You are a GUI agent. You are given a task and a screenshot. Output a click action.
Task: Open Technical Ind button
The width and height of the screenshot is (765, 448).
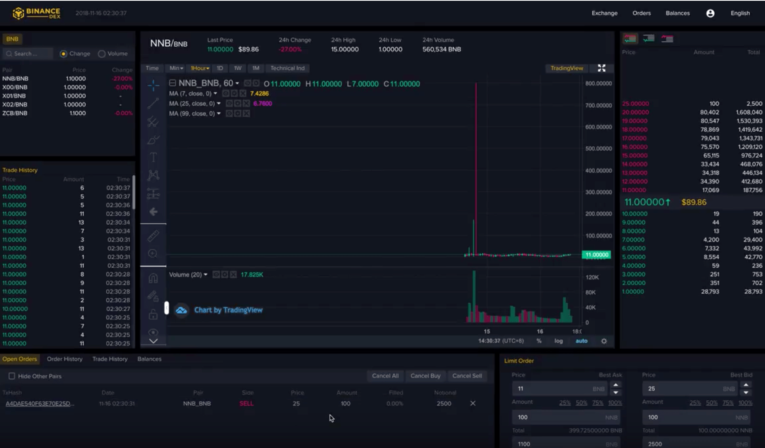tap(287, 68)
